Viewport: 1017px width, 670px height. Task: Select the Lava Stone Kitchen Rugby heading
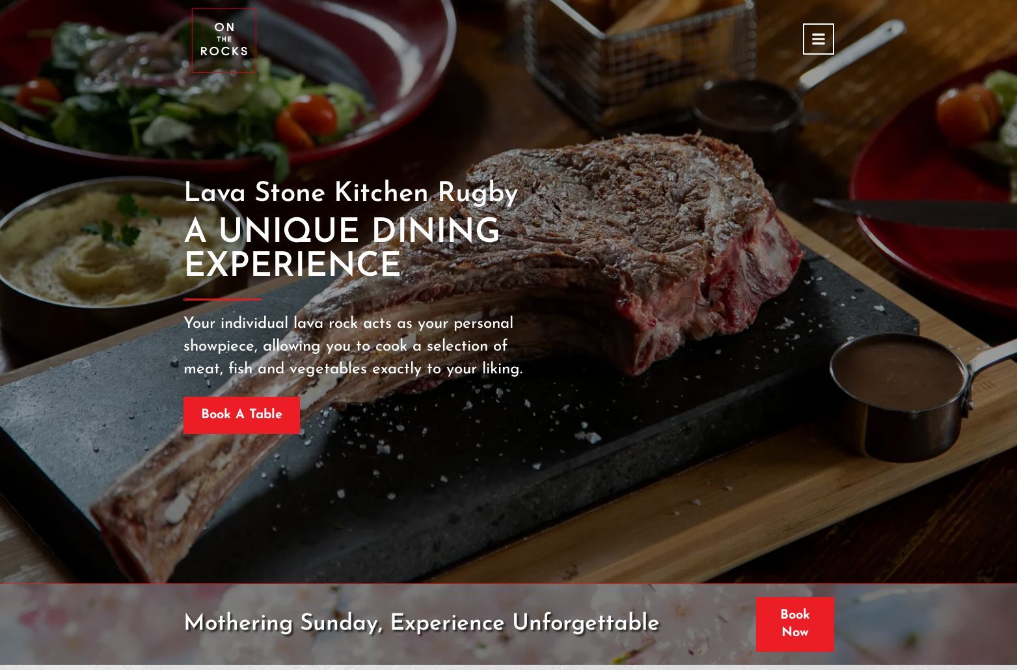(351, 193)
